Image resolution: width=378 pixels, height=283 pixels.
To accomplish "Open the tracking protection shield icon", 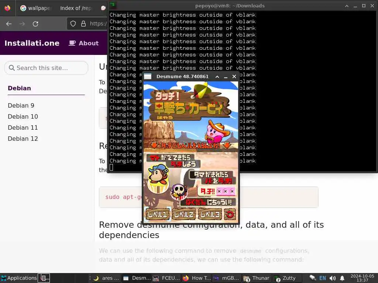I will click(x=73, y=24).
